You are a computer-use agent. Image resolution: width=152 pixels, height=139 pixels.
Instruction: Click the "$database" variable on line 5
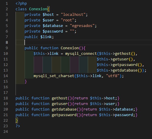pos(53,26)
